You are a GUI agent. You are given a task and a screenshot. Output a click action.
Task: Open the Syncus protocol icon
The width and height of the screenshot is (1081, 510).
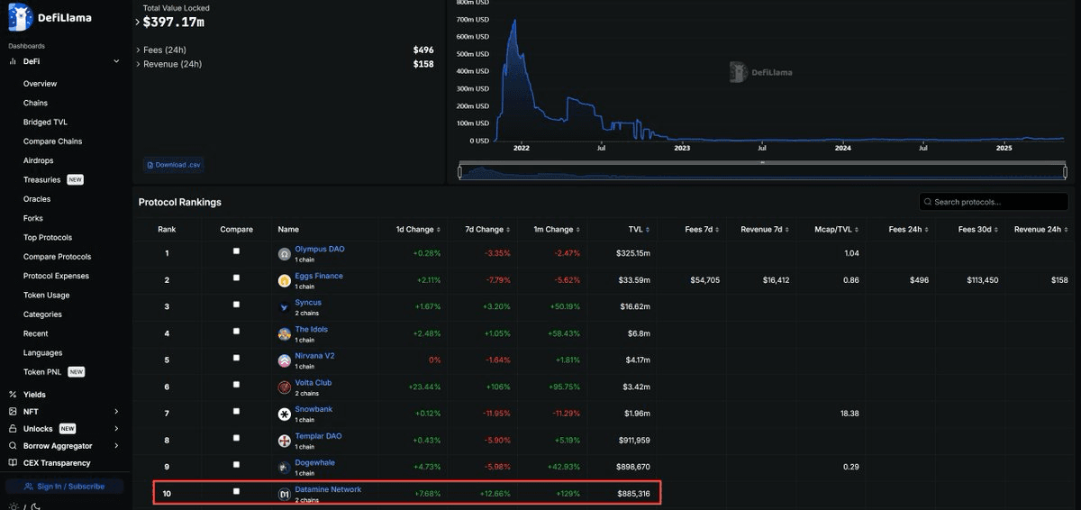285,307
